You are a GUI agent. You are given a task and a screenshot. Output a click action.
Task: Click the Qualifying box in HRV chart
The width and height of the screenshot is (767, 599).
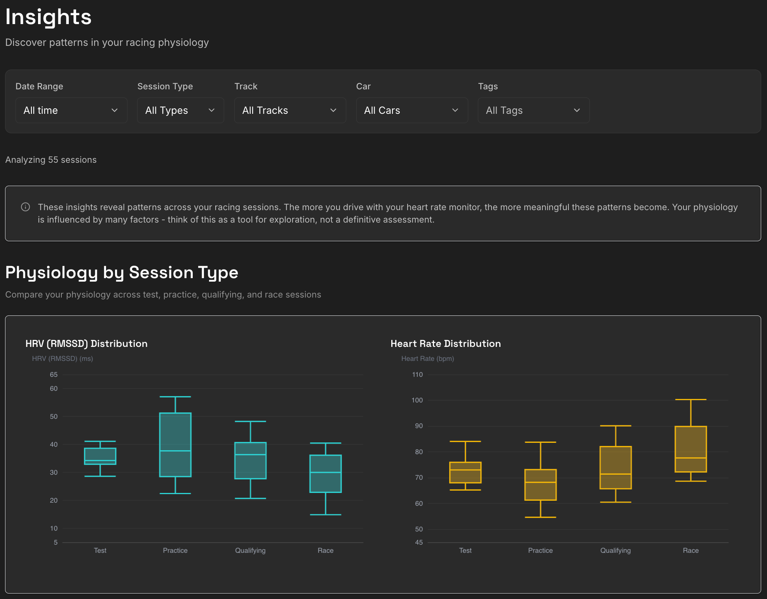(251, 461)
